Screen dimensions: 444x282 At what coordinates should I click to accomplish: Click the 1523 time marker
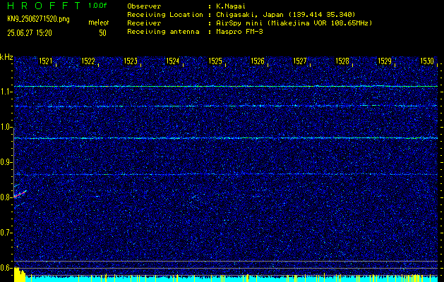131,61
